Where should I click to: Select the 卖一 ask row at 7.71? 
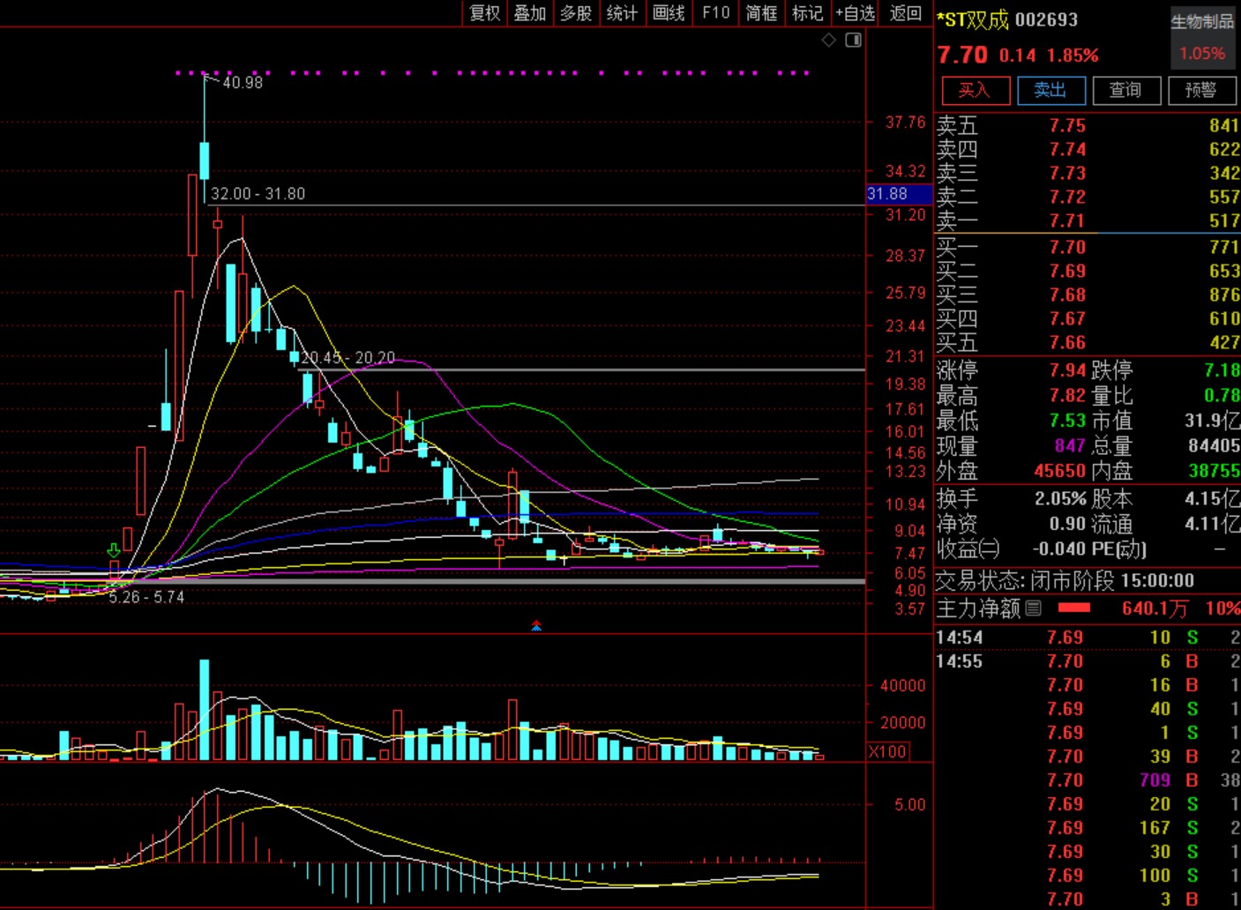click(1088, 220)
